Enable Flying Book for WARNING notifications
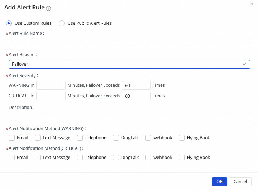The image size is (258, 190). (182, 138)
